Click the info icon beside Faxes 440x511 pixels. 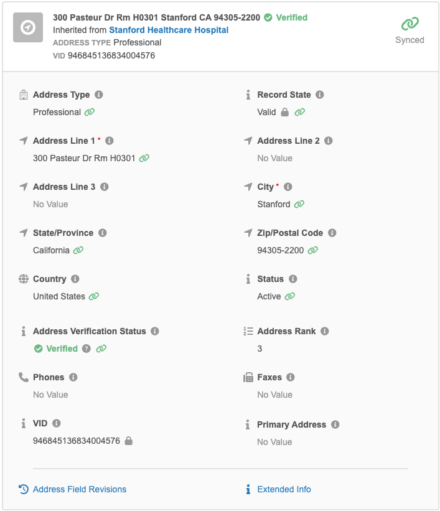[291, 377]
